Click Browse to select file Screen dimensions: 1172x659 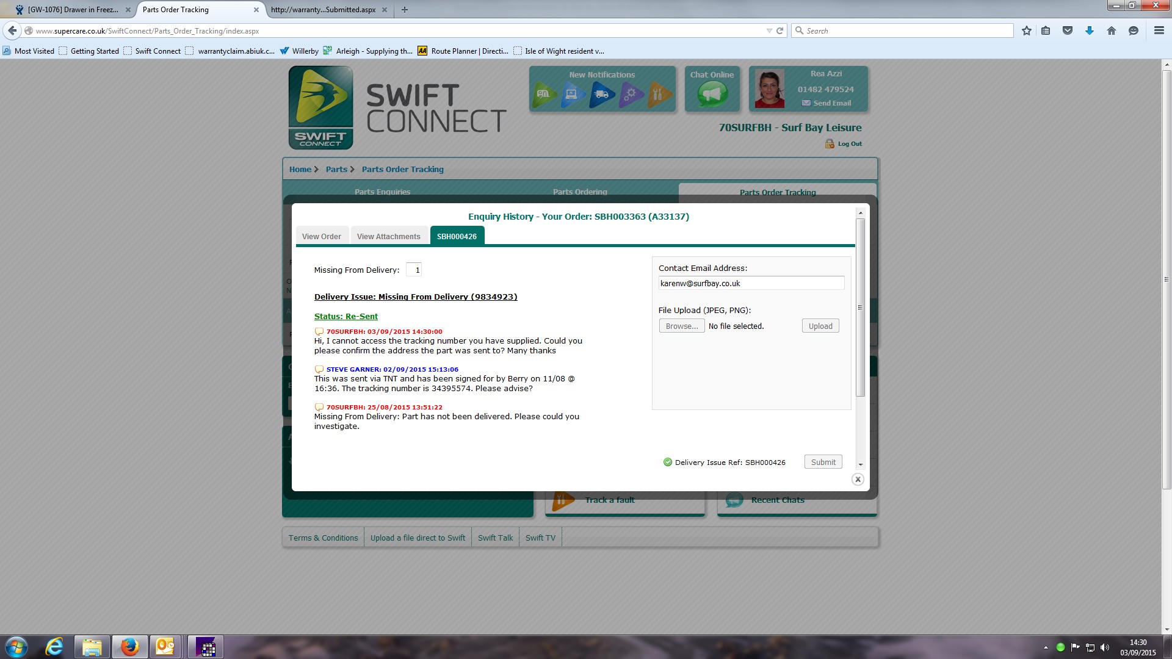coord(681,326)
